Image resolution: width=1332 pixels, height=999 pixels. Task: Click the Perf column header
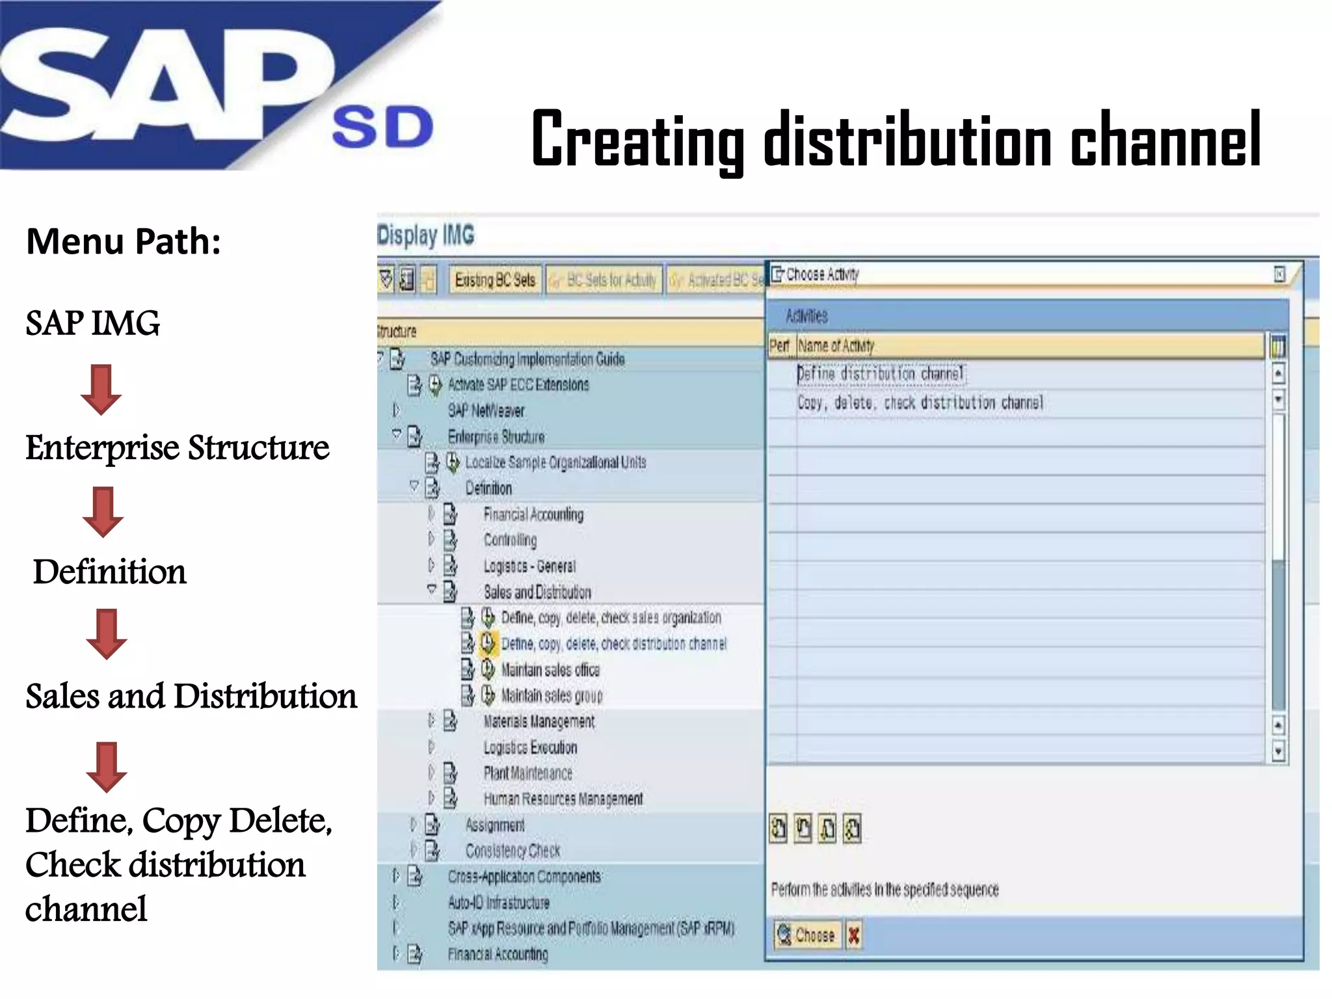(782, 345)
